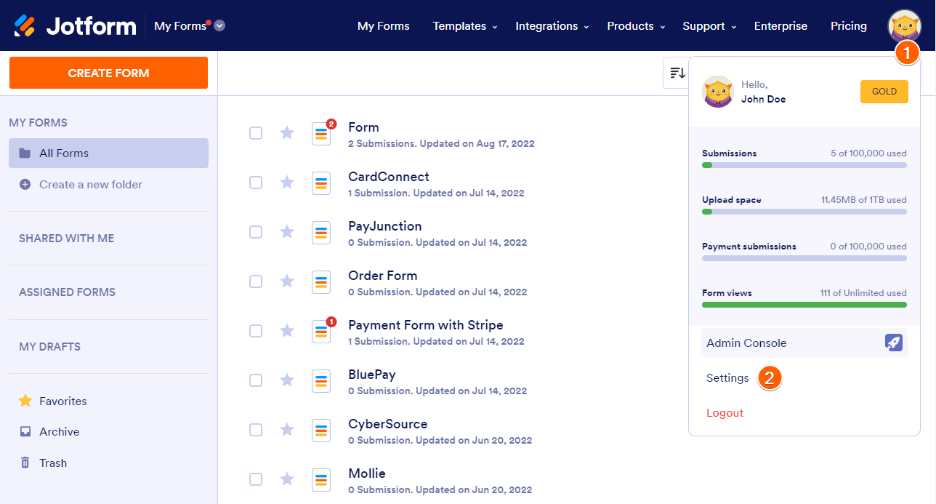
Task: Star the CyberSource form
Action: pyautogui.click(x=287, y=430)
